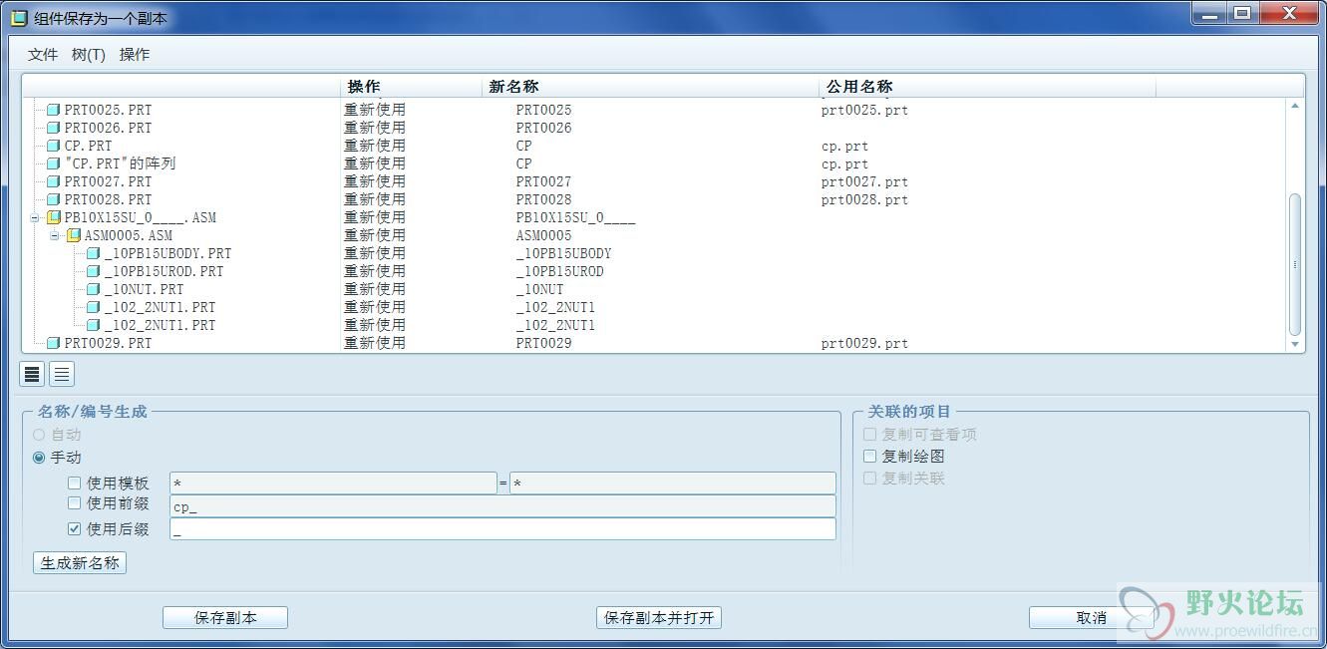Open the 重新使用 action for PB10X15SU_0____.ASM
Viewport: 1327px width, 649px height.
[x=375, y=217]
